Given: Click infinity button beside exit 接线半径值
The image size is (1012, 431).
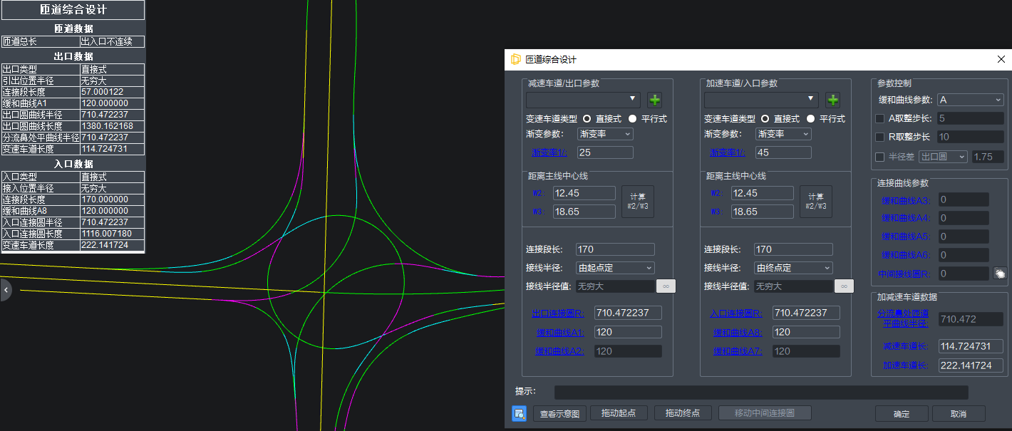Looking at the screenshot, I should pos(666,286).
